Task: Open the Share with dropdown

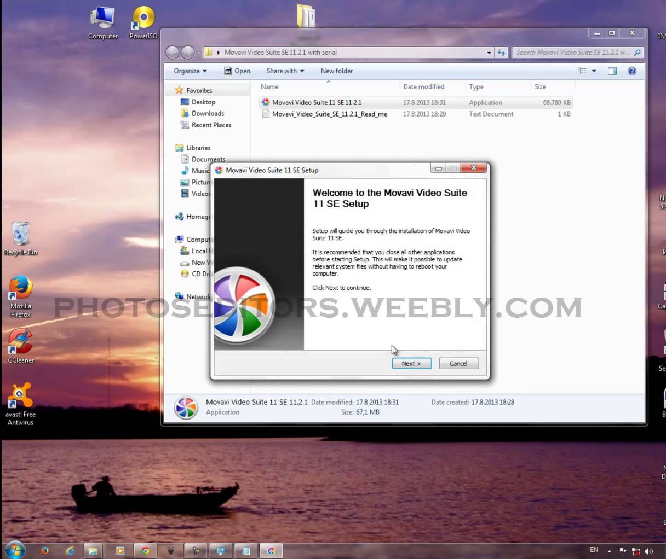Action: click(285, 71)
